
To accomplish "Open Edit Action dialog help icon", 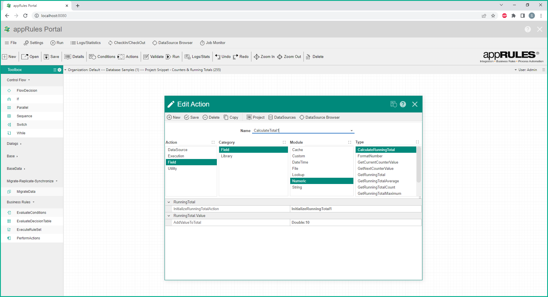I will (403, 104).
